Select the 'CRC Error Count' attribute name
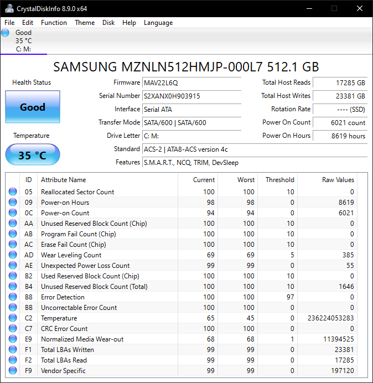 [64, 329]
